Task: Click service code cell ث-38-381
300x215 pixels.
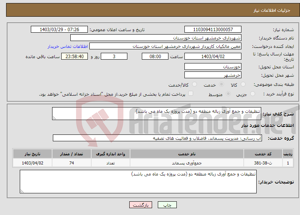Action: [x=263, y=163]
